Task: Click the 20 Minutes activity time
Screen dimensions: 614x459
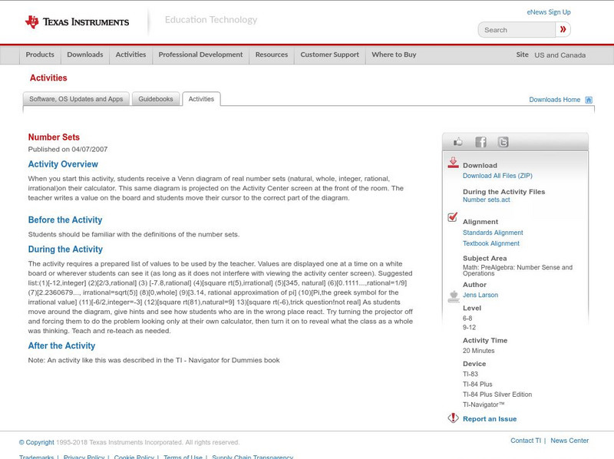Action: (x=478, y=351)
